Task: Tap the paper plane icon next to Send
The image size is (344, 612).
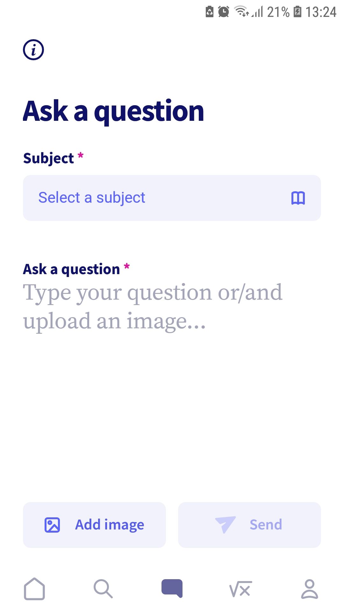Action: point(226,524)
